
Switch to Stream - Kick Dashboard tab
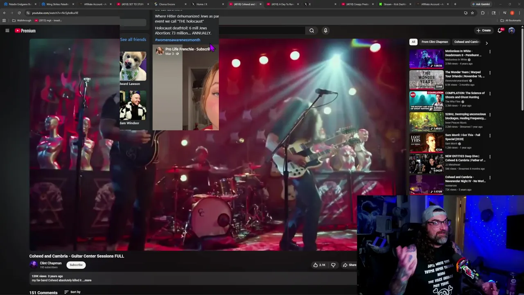[x=395, y=4]
